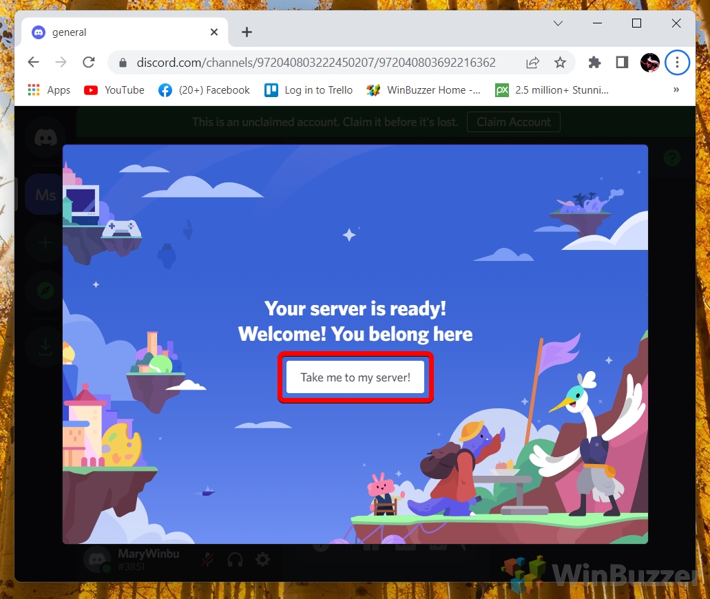Click the Download Apps icon in sidebar
This screenshot has width=710, height=599.
click(45, 347)
